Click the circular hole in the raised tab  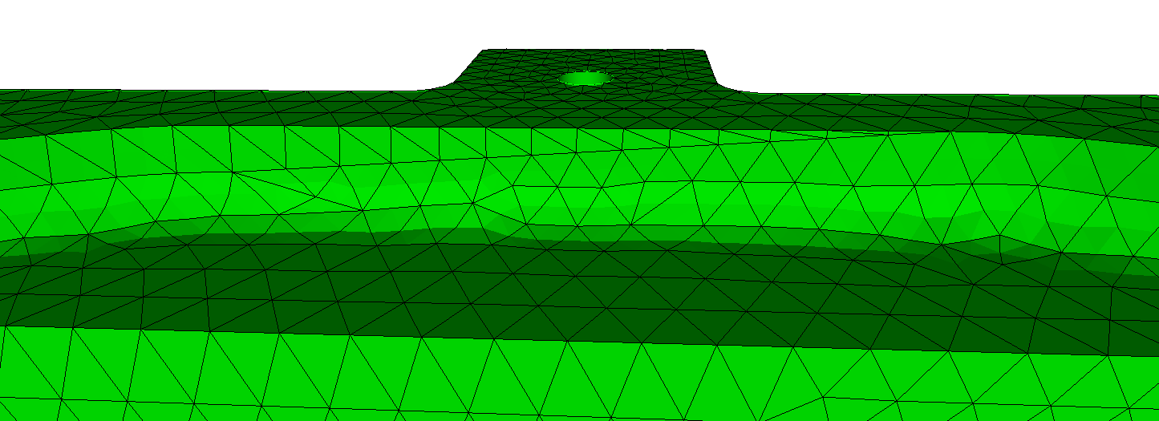586,79
